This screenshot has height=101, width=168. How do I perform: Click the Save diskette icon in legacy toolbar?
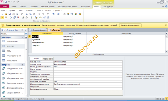[x=9, y=14]
